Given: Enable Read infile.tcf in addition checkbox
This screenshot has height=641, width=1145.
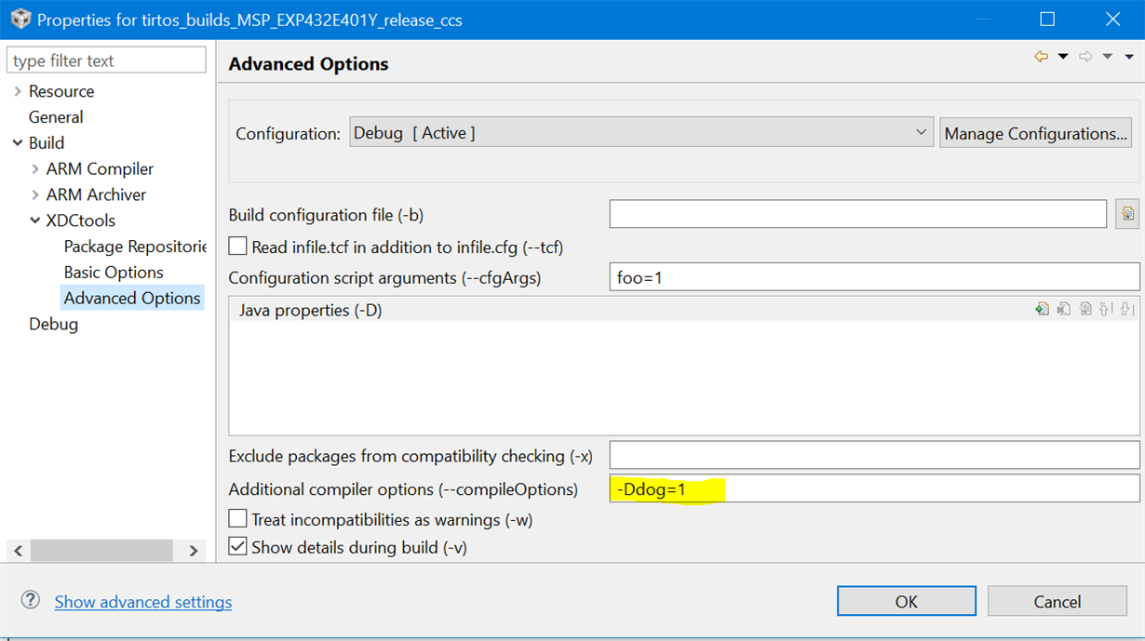Looking at the screenshot, I should [238, 247].
